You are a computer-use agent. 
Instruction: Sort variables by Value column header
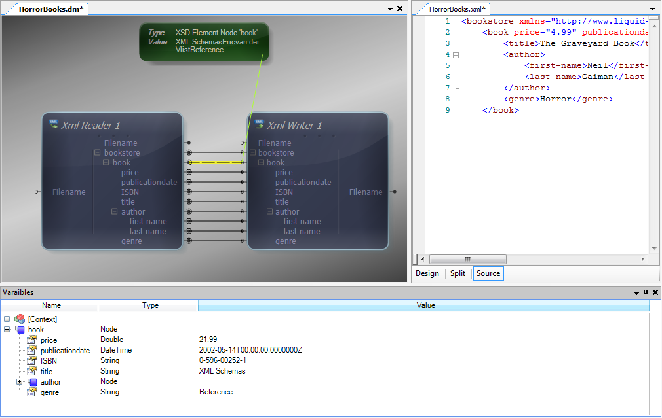(x=425, y=305)
